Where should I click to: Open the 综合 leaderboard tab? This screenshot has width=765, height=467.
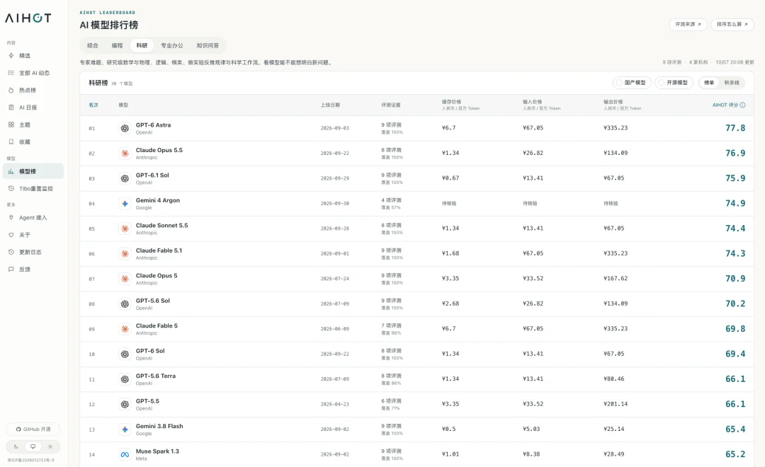click(x=93, y=45)
